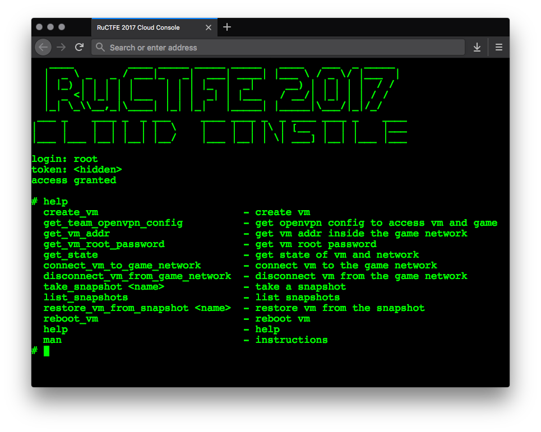Screen dimensions: 541x432
Task: Close the RuCTFE 2017 Cloud Console tab
Action: [209, 27]
